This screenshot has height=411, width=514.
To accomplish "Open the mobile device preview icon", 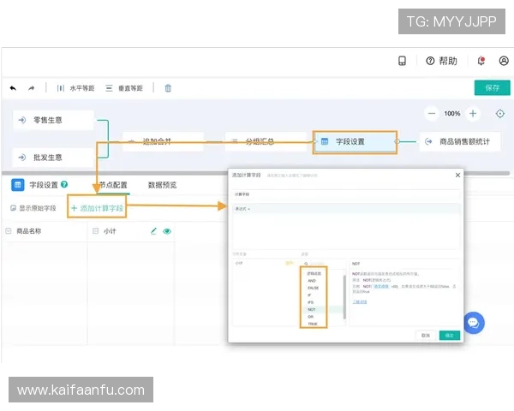I will point(402,61).
